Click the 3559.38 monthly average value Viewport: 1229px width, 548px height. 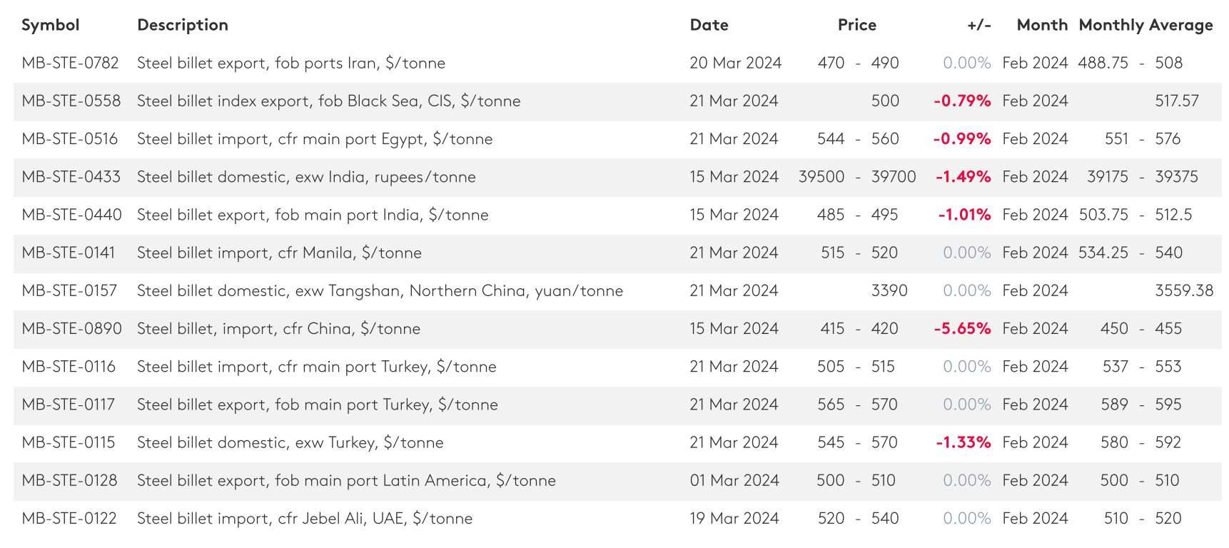click(x=1184, y=290)
